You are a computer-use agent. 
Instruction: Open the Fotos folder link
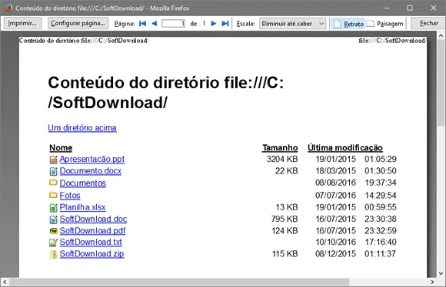(x=70, y=196)
